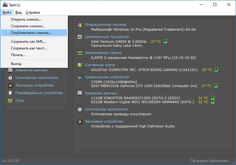
Task: Click sidebar network card icon beside Сеть
Action: (x=10, y=101)
